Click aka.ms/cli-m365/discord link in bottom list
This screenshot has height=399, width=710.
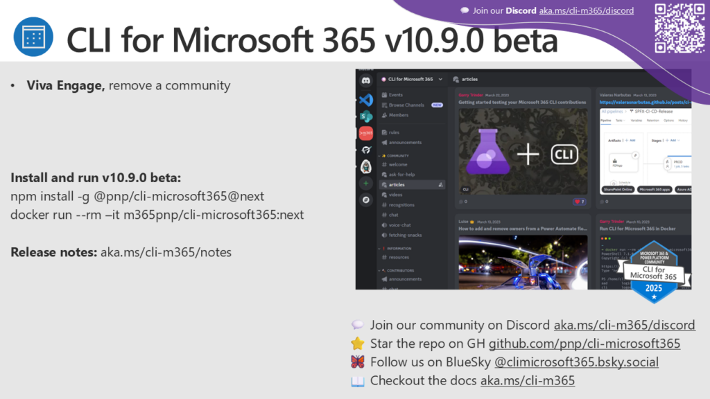point(625,325)
